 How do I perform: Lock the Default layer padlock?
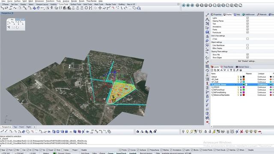(x=241, y=77)
